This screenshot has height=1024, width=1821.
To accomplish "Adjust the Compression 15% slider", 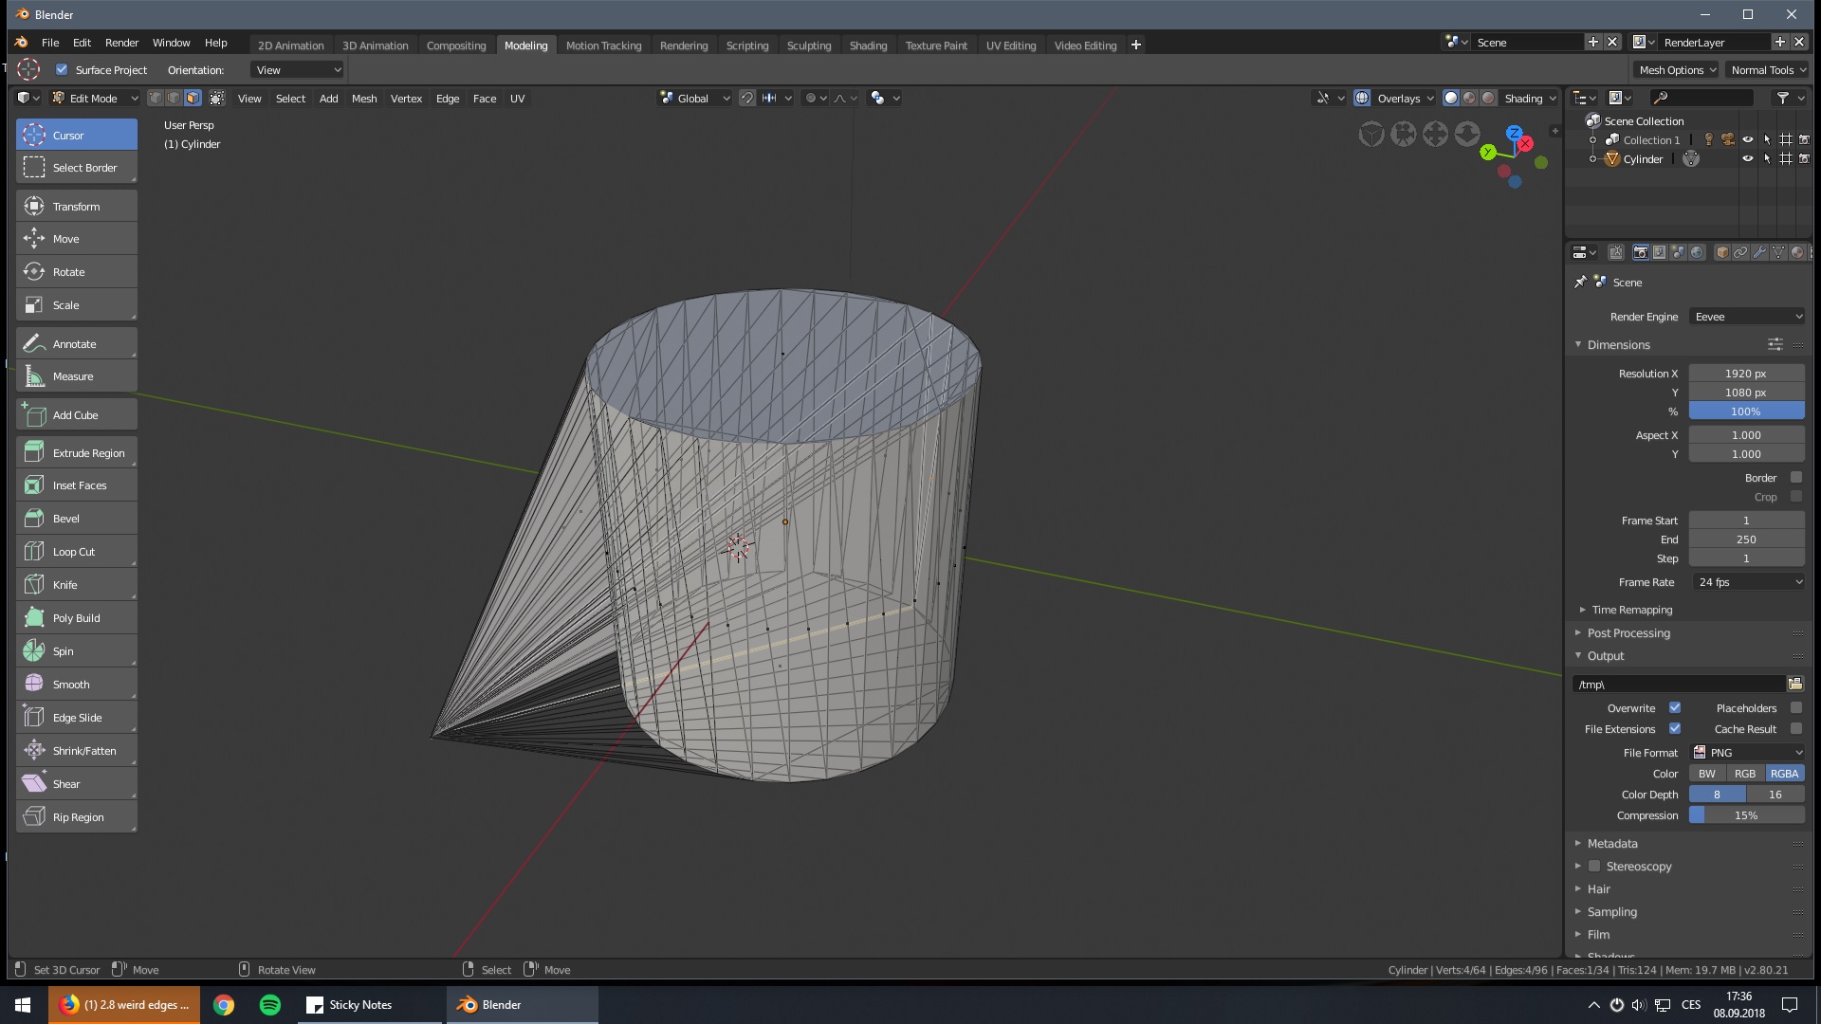I will (1747, 815).
